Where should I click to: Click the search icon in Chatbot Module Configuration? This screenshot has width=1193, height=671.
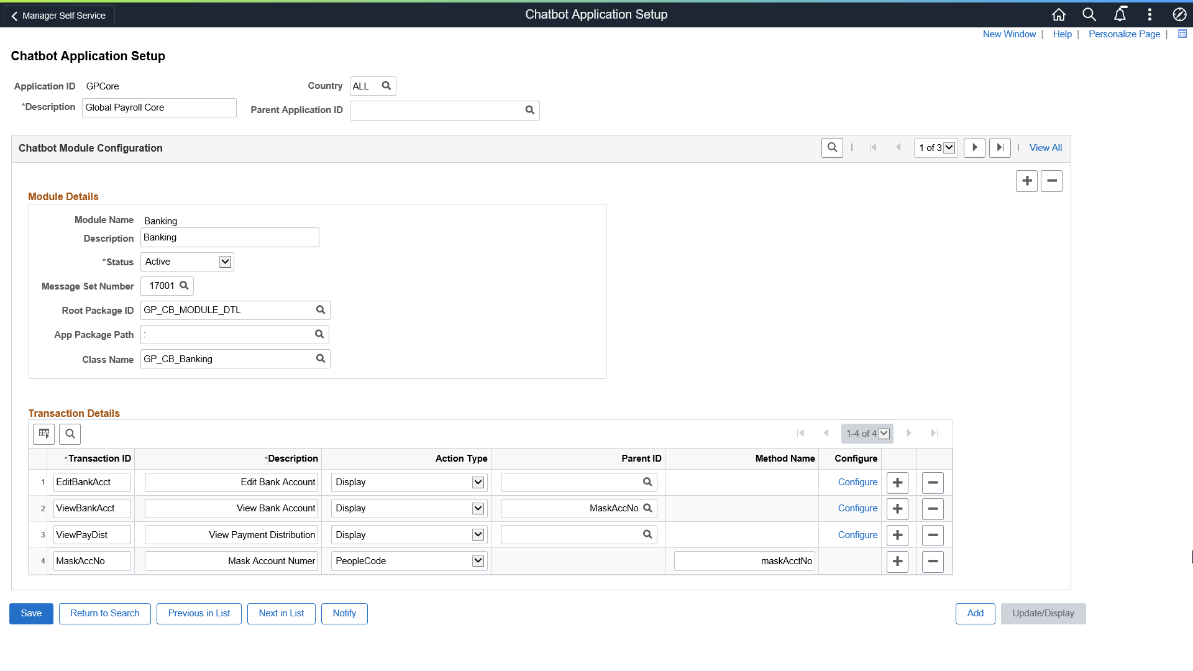coord(833,147)
